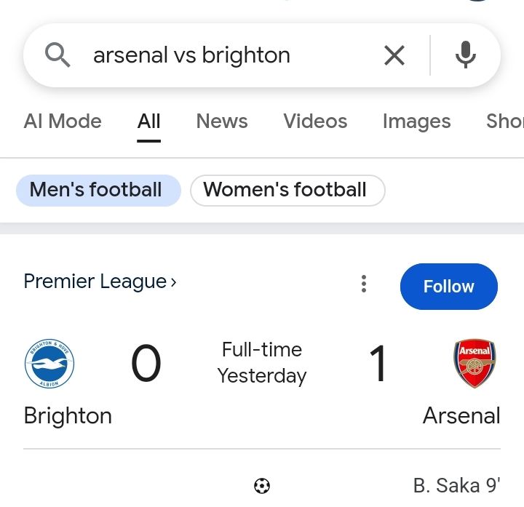This screenshot has height=507, width=524.
Task: Select the Women's football filter chip
Action: pos(287,191)
